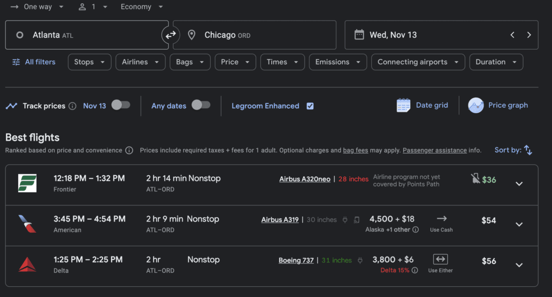Click the $36 Frontier price

489,180
